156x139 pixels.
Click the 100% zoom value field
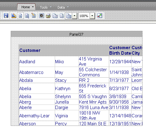84,16
